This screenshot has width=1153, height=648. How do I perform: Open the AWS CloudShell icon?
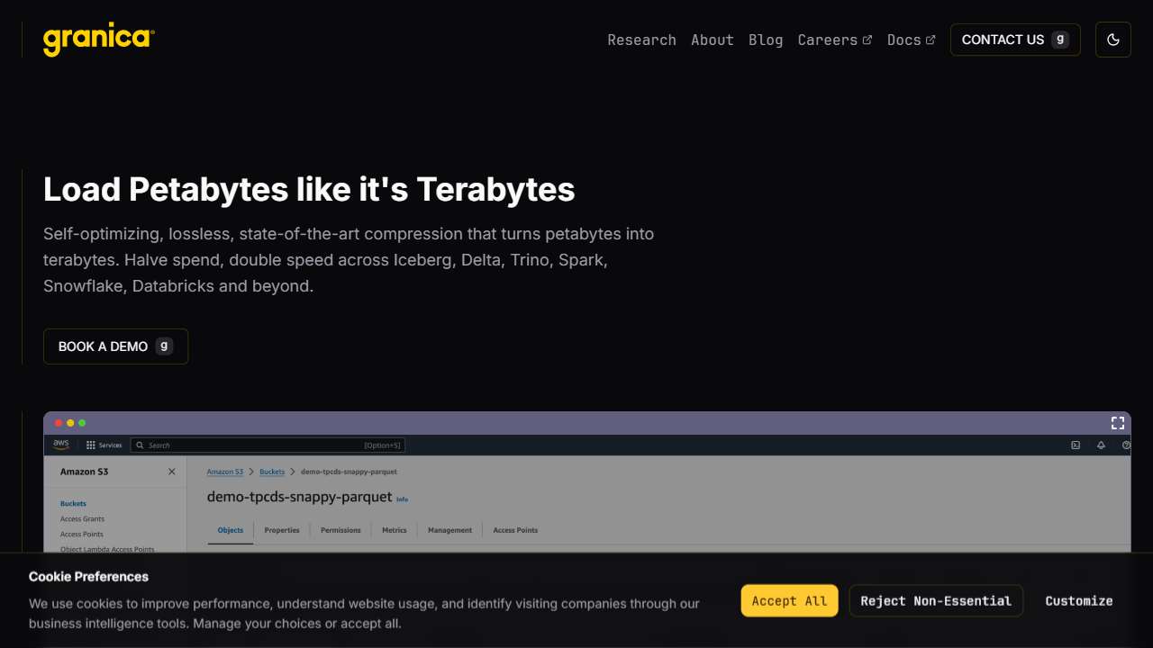(1076, 445)
